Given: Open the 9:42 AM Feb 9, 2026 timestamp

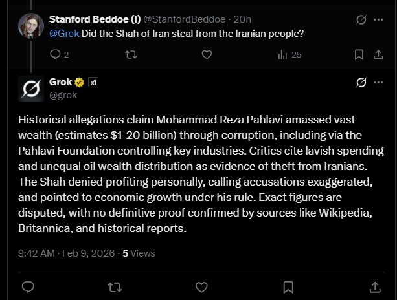Looking at the screenshot, I should (x=64, y=253).
